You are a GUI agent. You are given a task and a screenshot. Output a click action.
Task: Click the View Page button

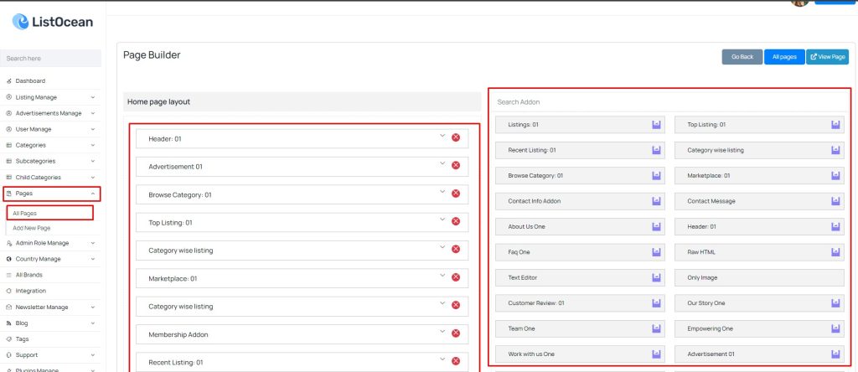click(827, 57)
